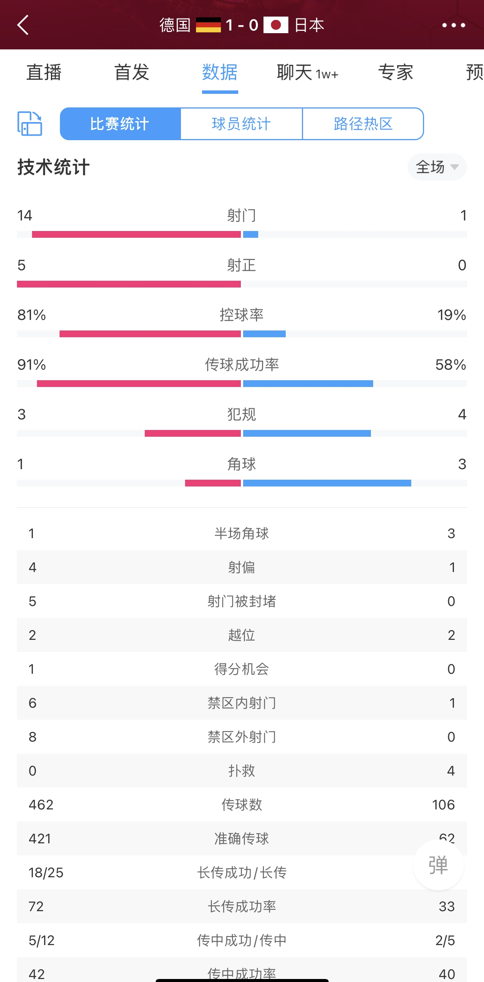
Task: Switch to the 直播 tab
Action: click(x=44, y=72)
